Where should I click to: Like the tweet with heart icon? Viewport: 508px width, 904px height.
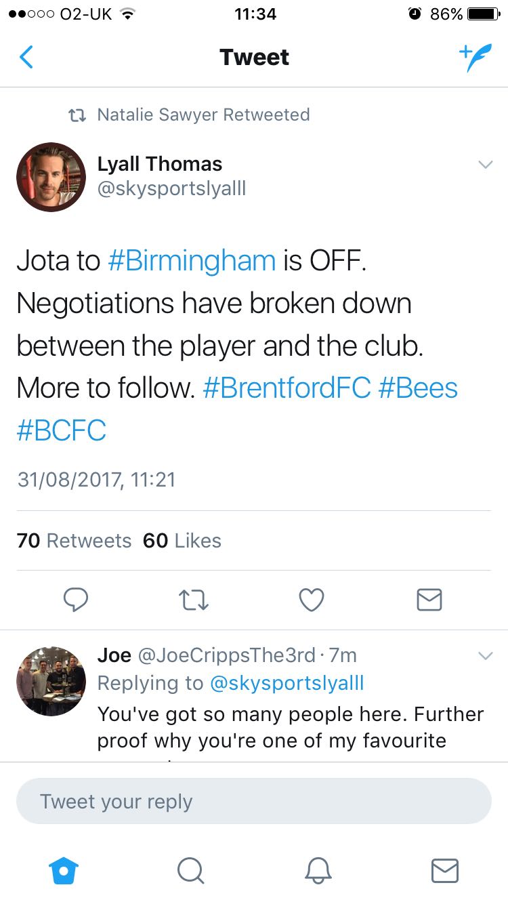(312, 599)
